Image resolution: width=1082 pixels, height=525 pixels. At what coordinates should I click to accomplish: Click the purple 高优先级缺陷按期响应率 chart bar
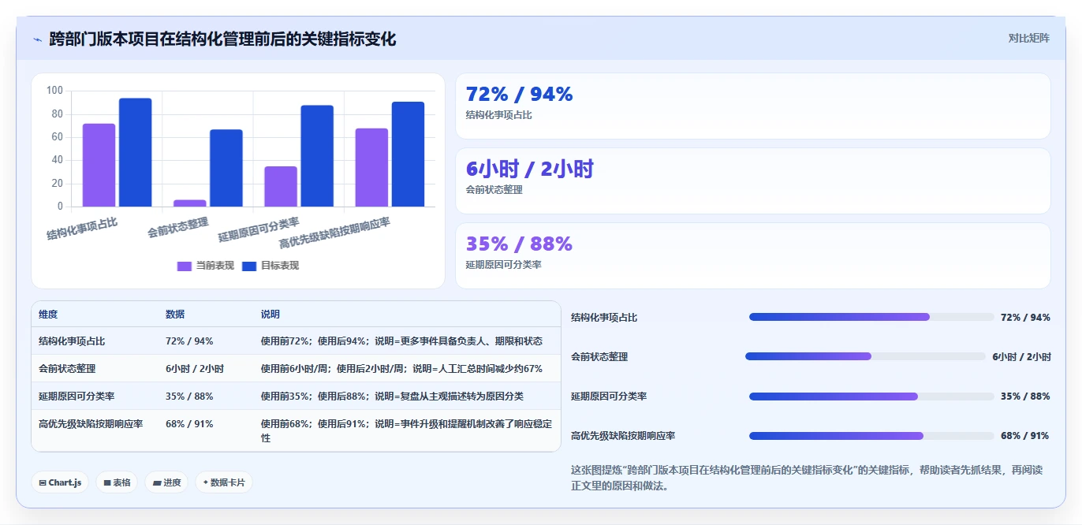click(x=371, y=167)
